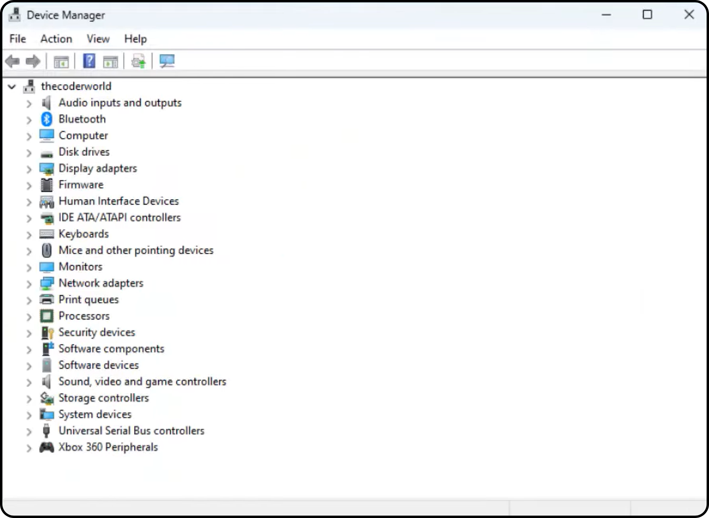709x518 pixels.
Task: Expand the Sound, video and game controllers chevron
Action: point(29,382)
